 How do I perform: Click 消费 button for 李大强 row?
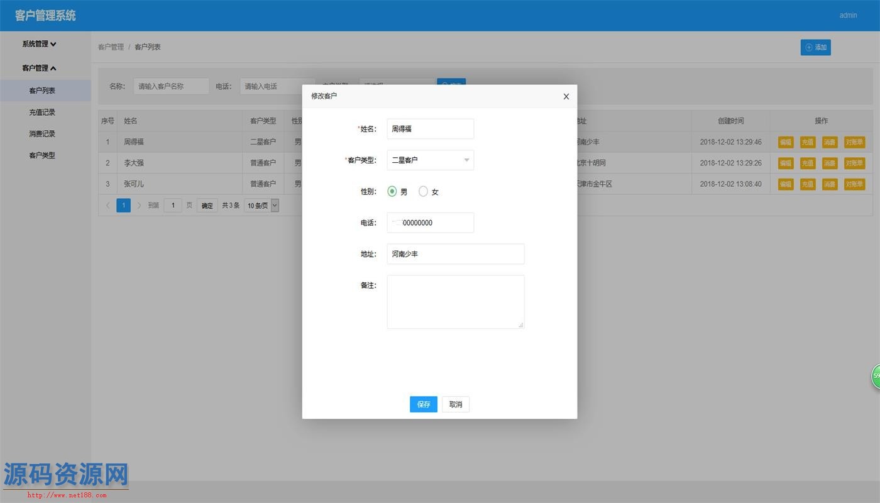click(x=830, y=163)
